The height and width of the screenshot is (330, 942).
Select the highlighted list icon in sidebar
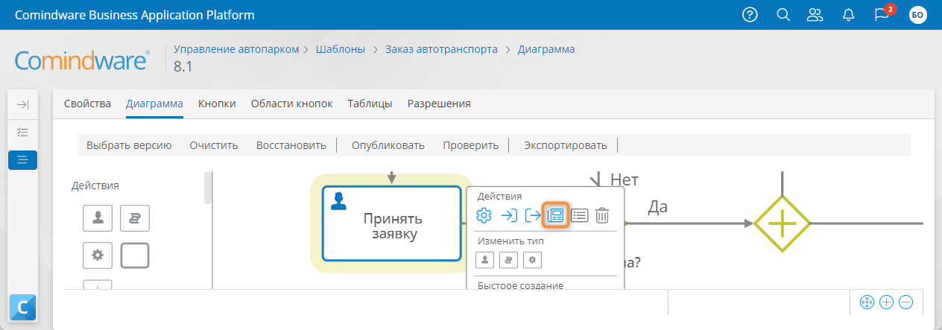point(22,159)
